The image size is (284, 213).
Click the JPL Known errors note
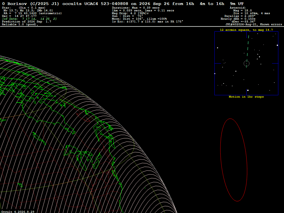pyautogui.click(x=253, y=24)
